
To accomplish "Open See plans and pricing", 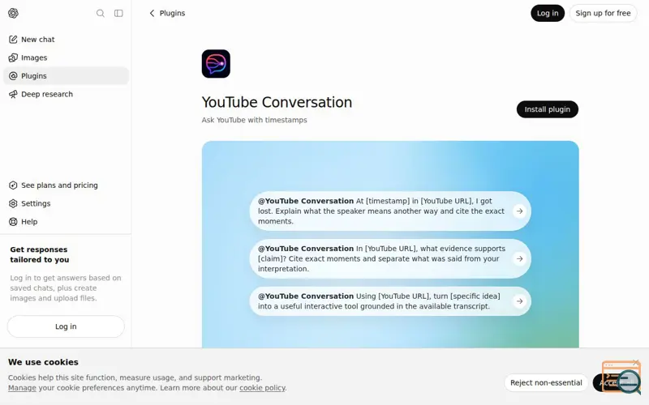I will point(67,185).
